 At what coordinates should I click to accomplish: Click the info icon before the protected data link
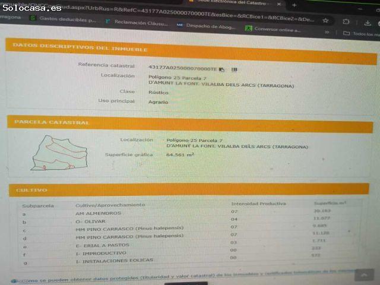tap(13, 280)
